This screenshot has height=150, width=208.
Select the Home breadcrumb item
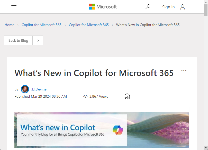[10, 25]
